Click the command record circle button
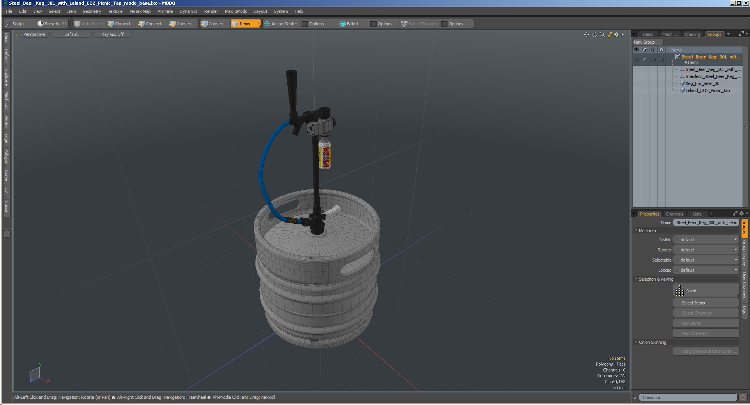The image size is (750, 405). coord(743,398)
